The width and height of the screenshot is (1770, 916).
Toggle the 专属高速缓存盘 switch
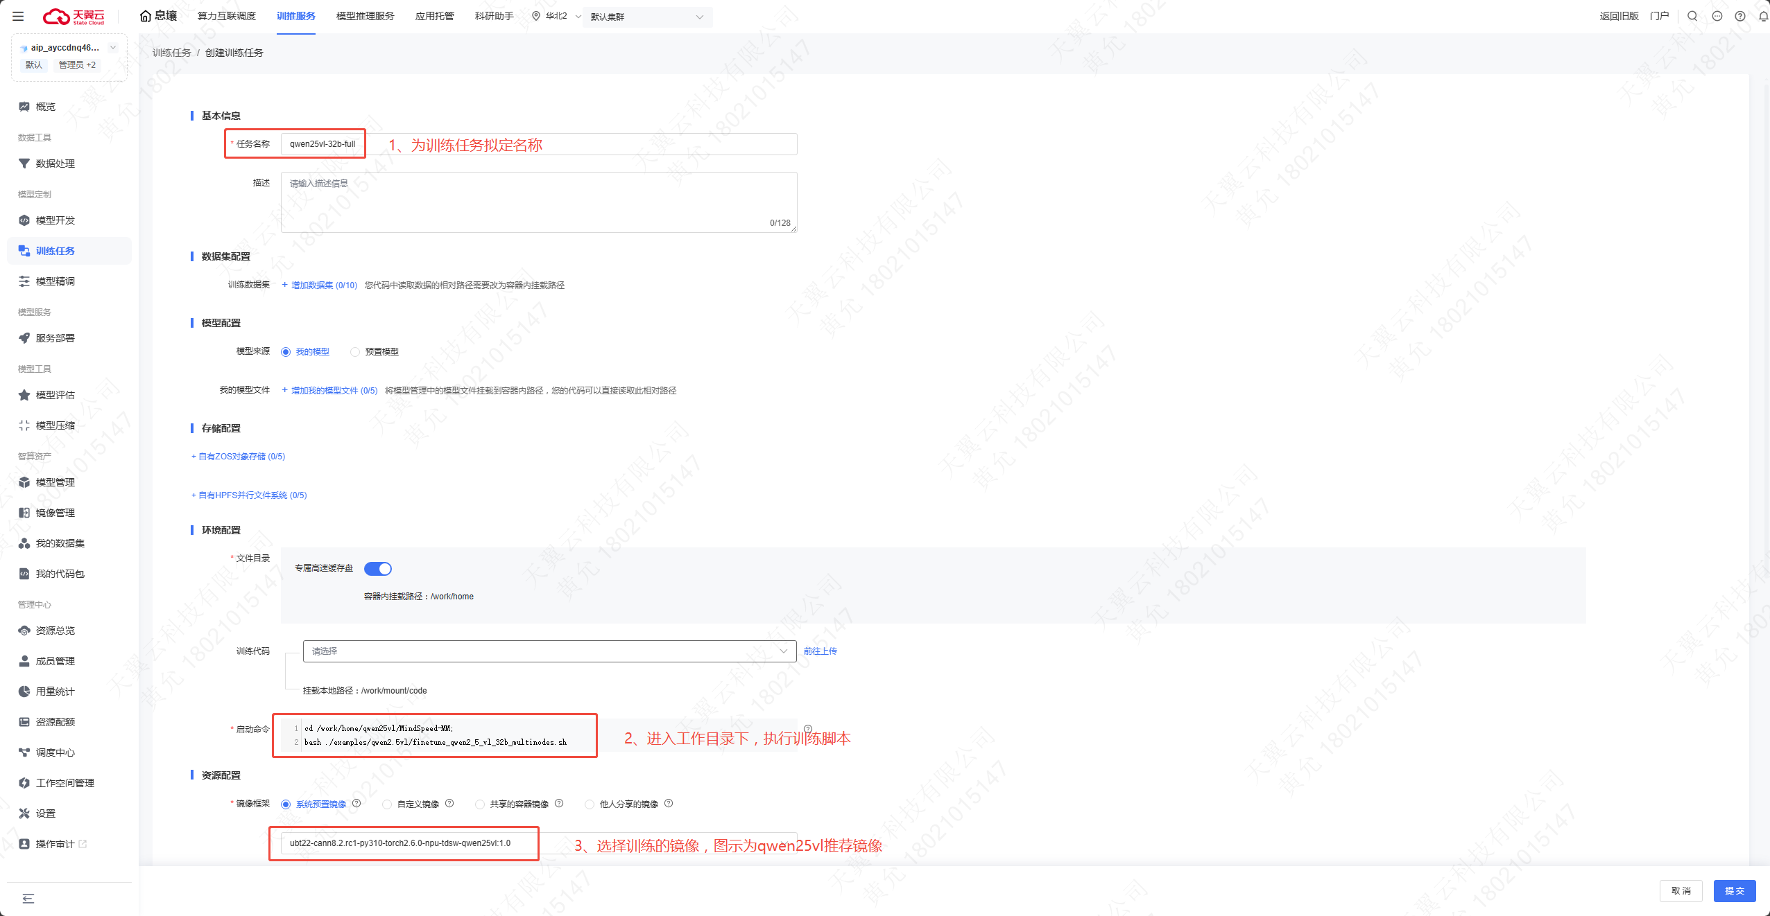tap(378, 569)
